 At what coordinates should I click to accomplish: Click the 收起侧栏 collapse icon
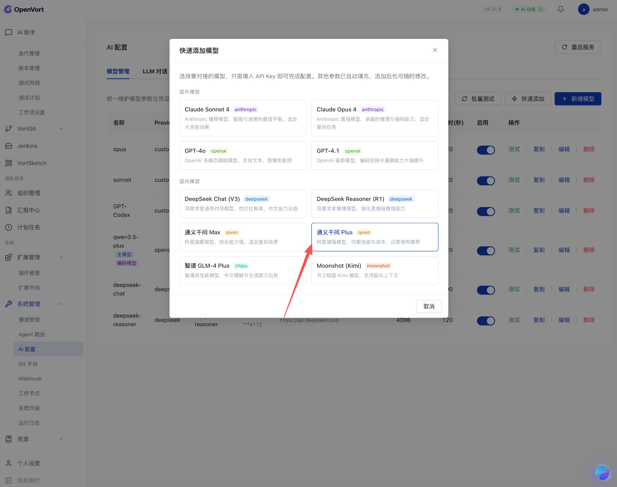8,480
